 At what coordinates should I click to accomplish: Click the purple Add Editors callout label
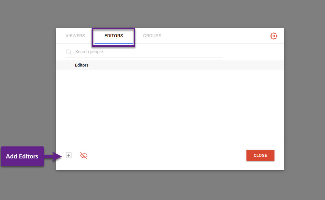coord(22,156)
